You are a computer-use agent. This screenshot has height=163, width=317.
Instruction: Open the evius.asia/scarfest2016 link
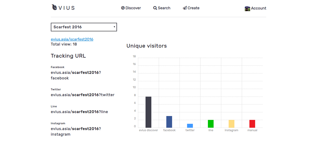[72, 39]
